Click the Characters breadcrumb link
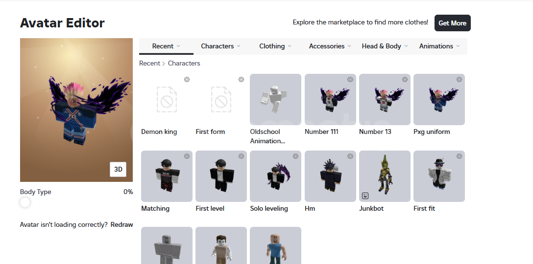Viewport: 533px width, 264px height. (184, 64)
